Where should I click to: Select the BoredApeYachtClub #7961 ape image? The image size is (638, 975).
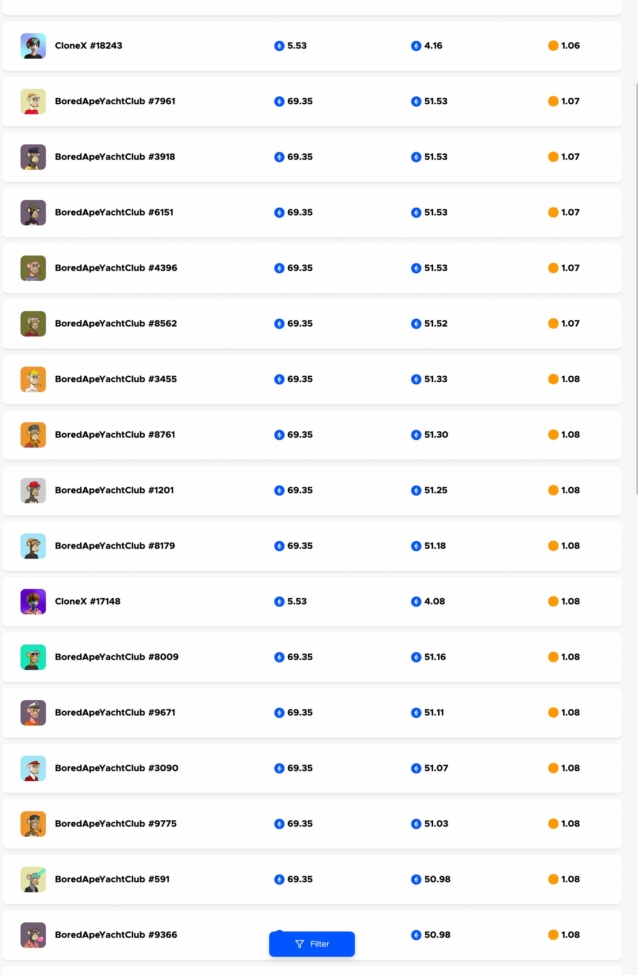[x=33, y=101]
